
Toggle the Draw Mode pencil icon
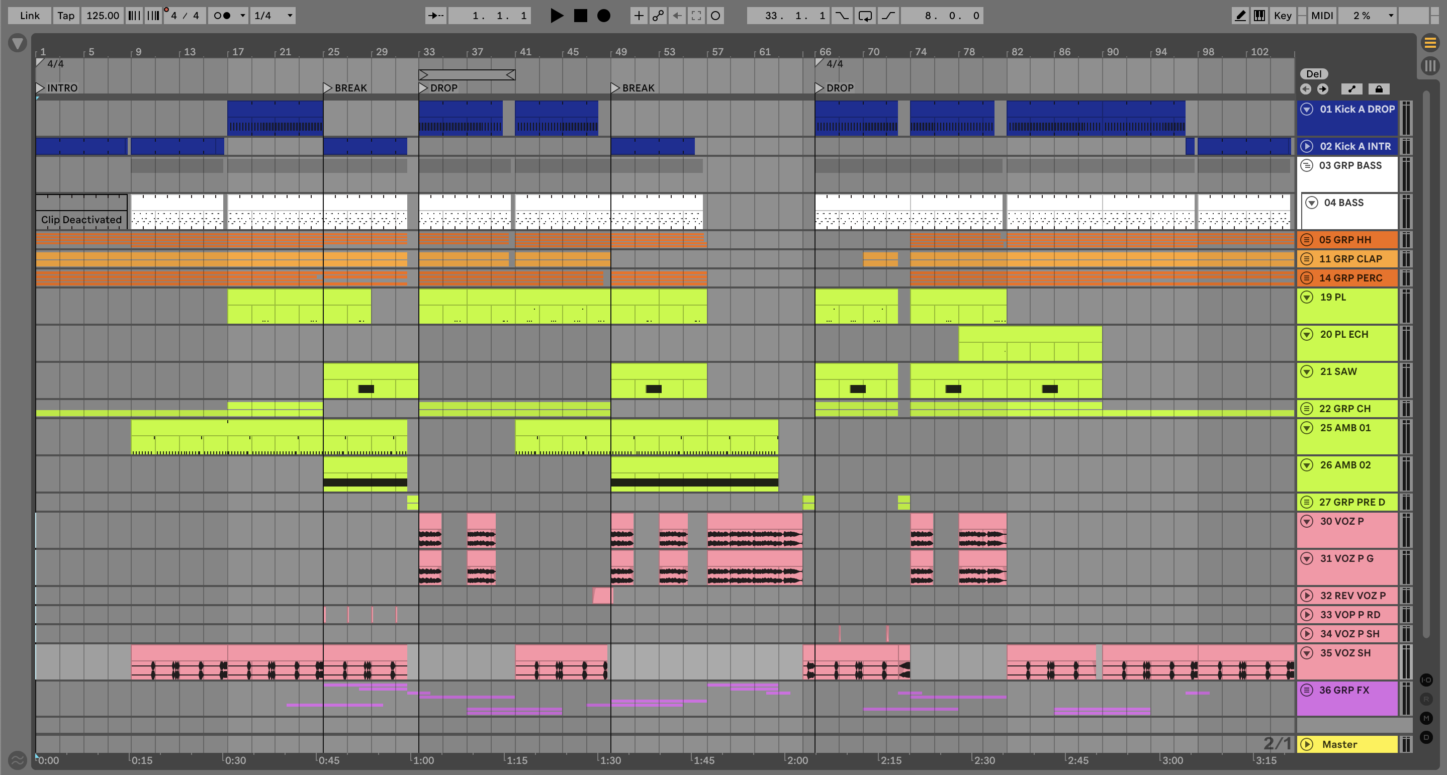coord(1240,16)
